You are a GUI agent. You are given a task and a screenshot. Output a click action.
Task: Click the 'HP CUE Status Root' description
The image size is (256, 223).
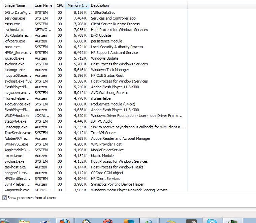pos(107,75)
